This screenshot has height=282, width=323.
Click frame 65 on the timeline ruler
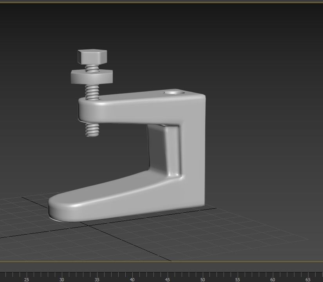pos(308,280)
